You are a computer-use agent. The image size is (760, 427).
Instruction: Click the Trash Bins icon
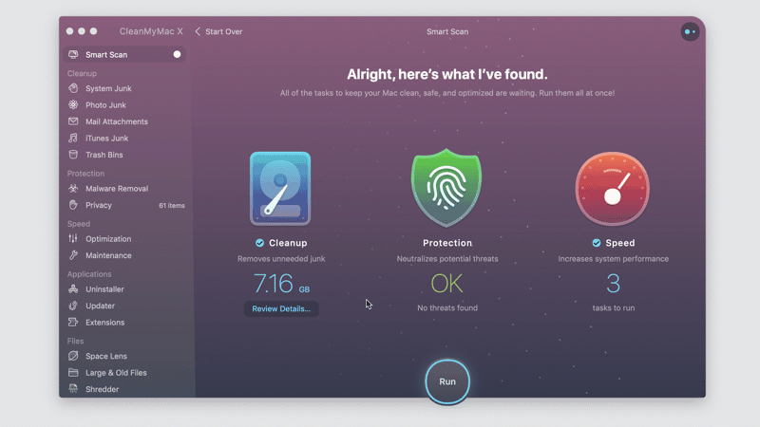pyautogui.click(x=73, y=155)
